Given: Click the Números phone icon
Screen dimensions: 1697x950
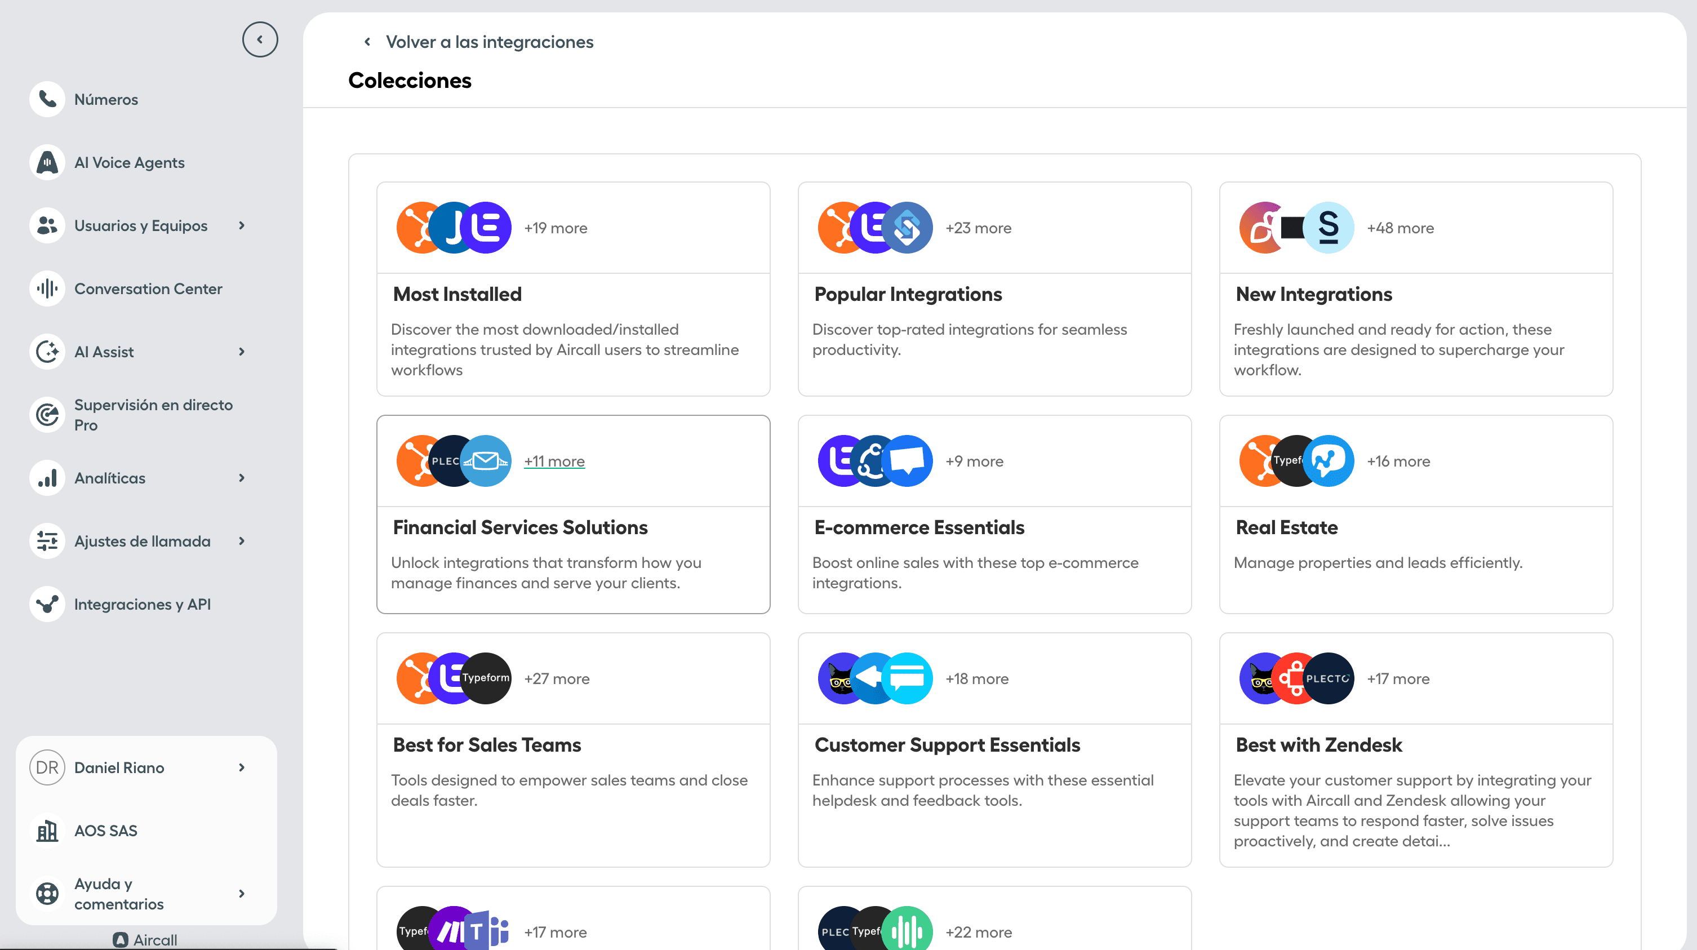Looking at the screenshot, I should click(x=47, y=100).
